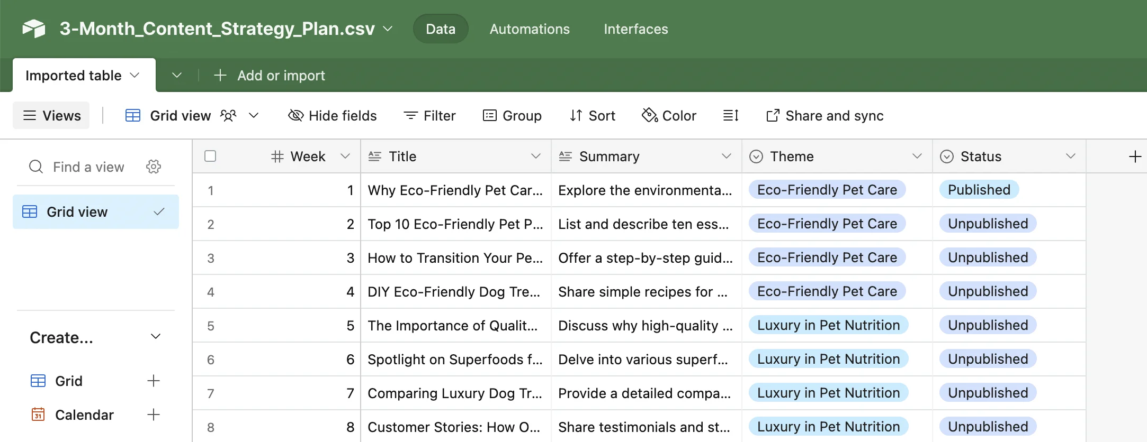Screen dimensions: 1147x442
Task: Click the Find a view field
Action: click(88, 167)
